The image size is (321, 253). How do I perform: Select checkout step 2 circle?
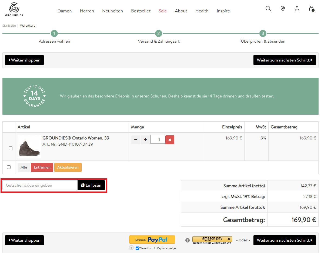pyautogui.click(x=158, y=33)
